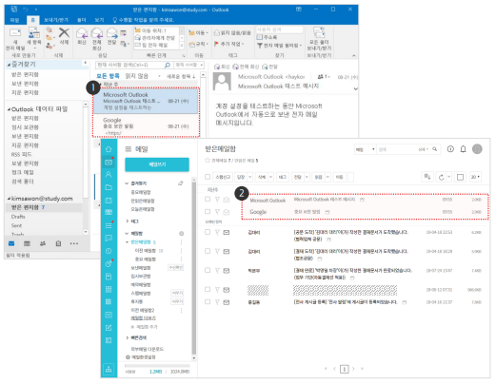Click Reply icon in Outlook ribbon

tap(82, 33)
